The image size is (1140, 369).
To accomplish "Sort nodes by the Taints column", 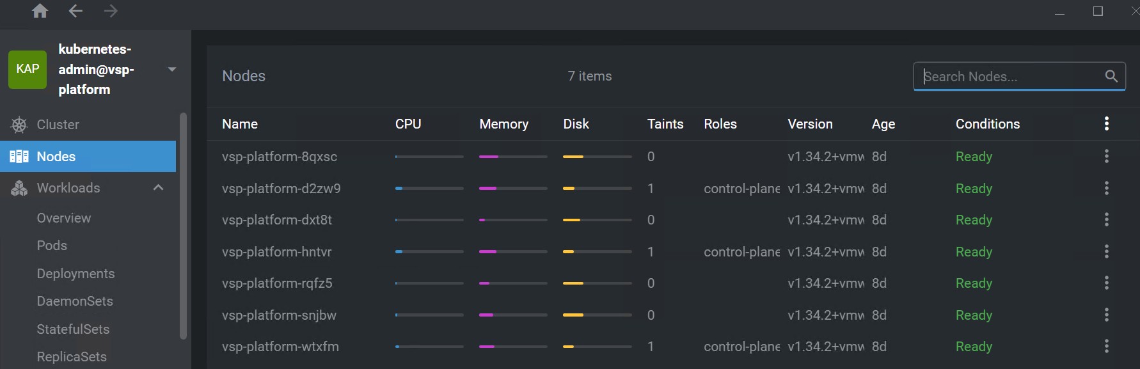I will (665, 124).
